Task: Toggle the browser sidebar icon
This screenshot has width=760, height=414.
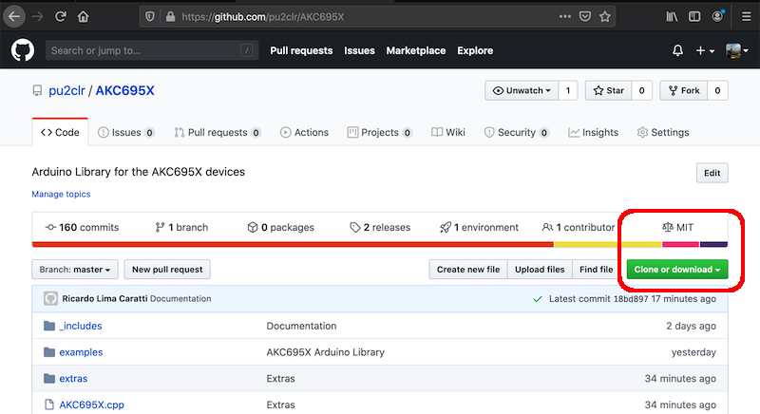Action: 694,17
